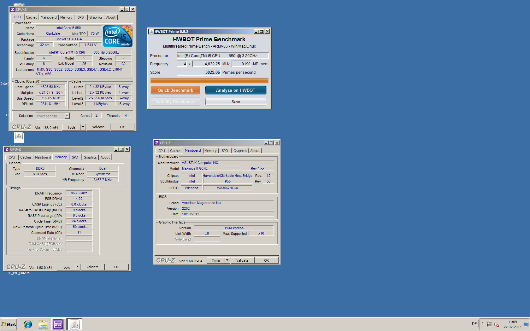This screenshot has width=530, height=331.
Task: Click the CAS# Latency value 8.0 clocks
Action: pos(79,204)
